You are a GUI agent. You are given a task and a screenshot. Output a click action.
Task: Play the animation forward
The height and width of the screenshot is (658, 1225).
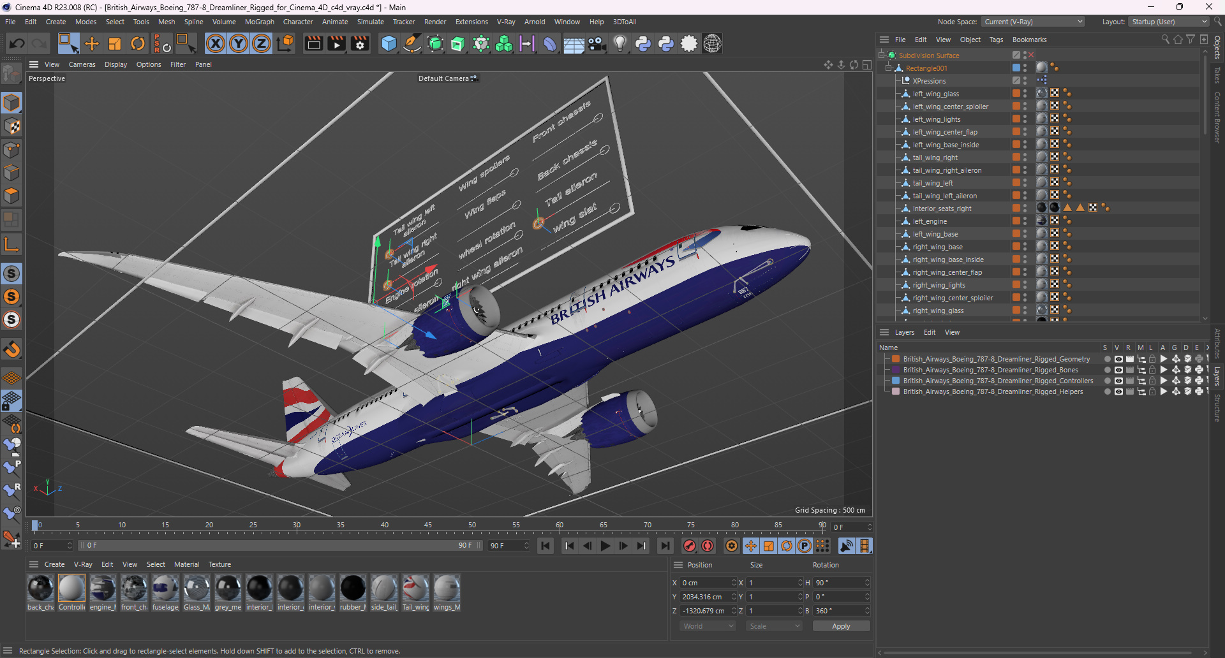[605, 546]
